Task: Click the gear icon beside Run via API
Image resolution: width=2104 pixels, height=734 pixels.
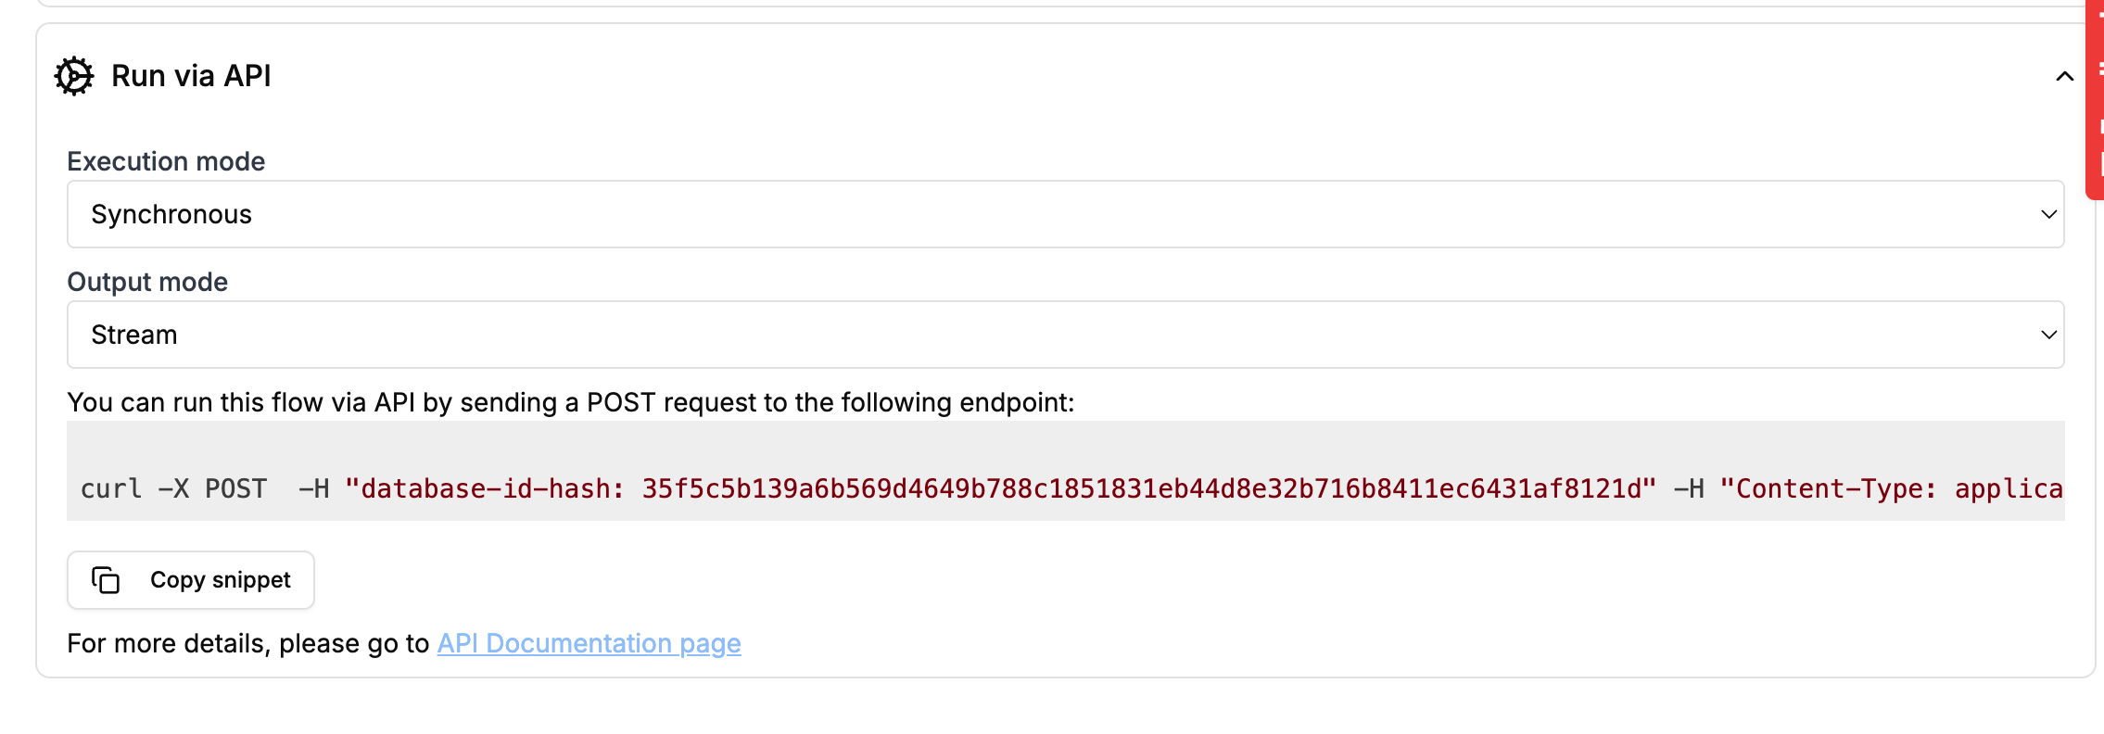Action: tap(74, 76)
